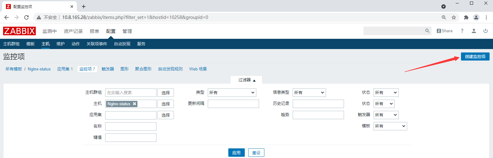Click the 应用 button
This screenshot has width=493, height=158.
(x=236, y=152)
